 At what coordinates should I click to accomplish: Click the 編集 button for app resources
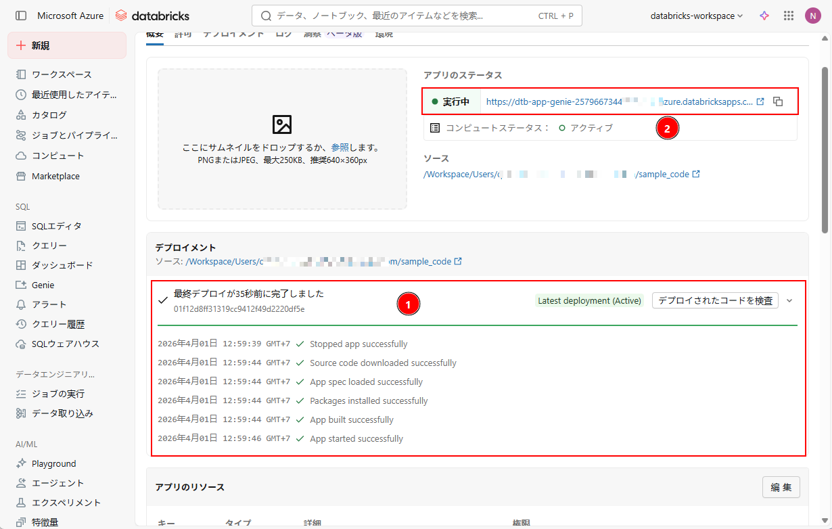pos(781,487)
